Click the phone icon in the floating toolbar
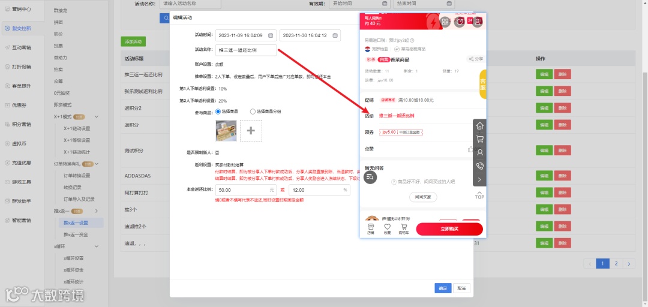The height and width of the screenshot is (307, 648). coord(480,165)
